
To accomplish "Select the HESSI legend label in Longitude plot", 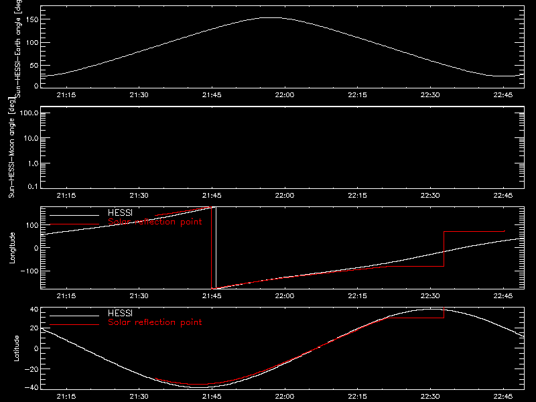I will pyautogui.click(x=120, y=212).
